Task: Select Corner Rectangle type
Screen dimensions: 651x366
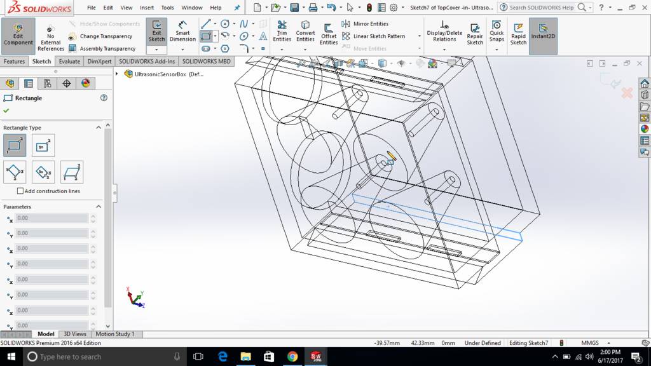Action: tap(15, 146)
